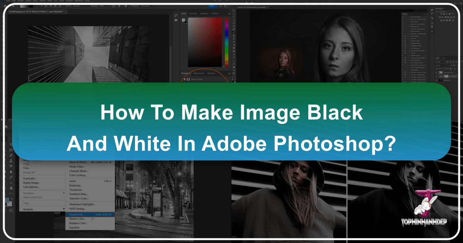Click the Share button in the top bar
The width and height of the screenshot is (463, 243).
[x=212, y=6]
